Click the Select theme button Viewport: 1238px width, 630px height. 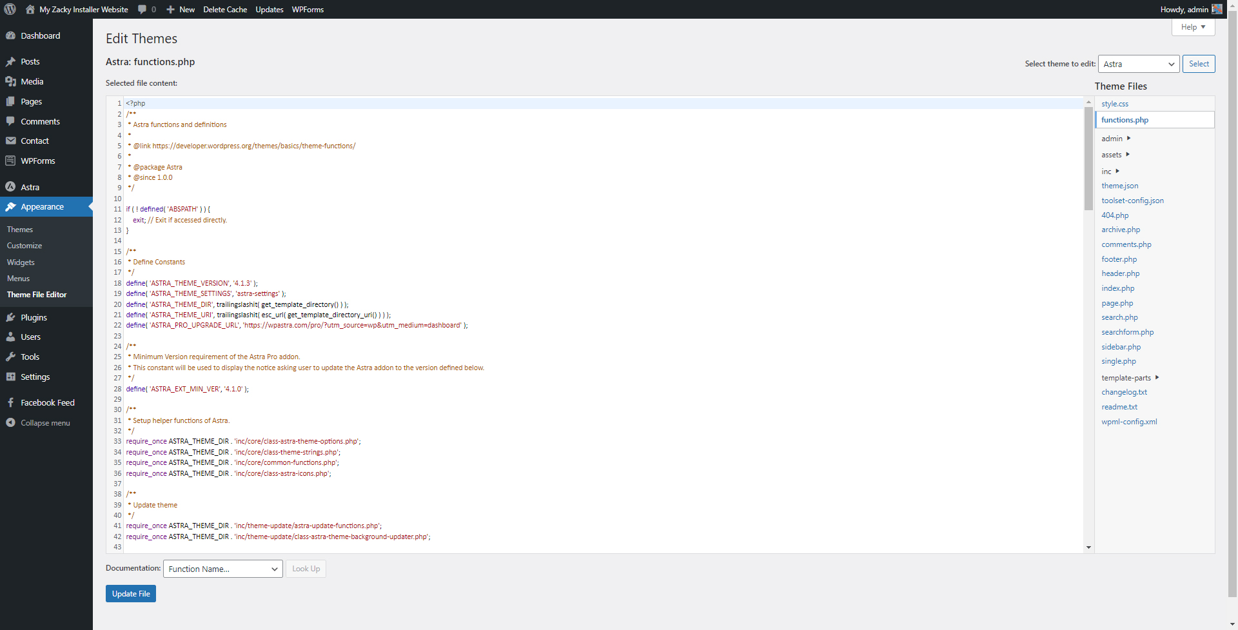coord(1199,64)
